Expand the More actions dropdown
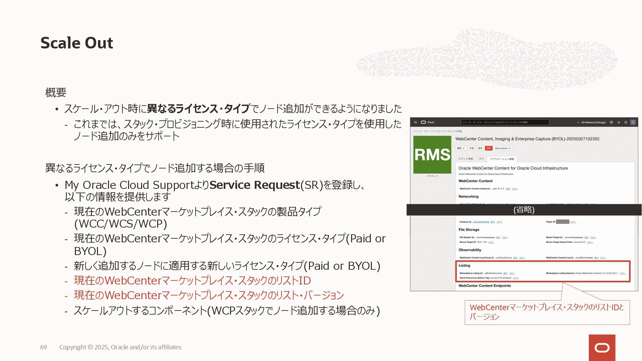Screen dimensions: 642x361 click(x=503, y=148)
